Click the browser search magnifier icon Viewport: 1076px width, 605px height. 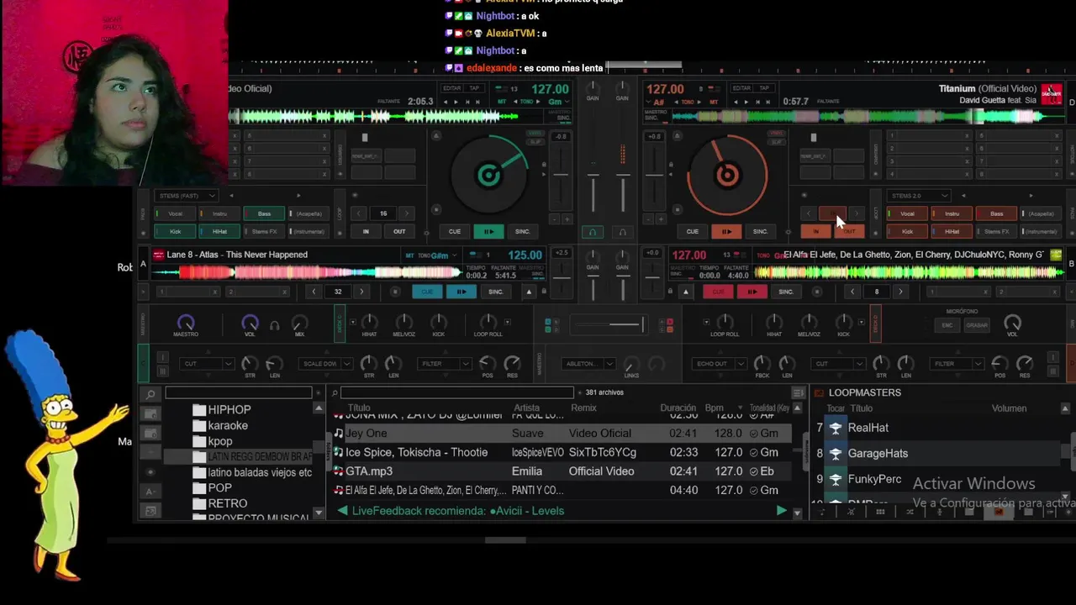150,394
